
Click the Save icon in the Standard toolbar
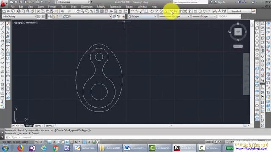click(x=13, y=11)
